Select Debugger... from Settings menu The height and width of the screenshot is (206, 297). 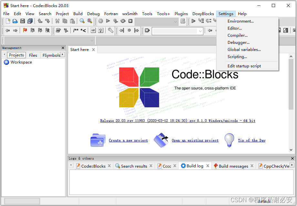(239, 43)
